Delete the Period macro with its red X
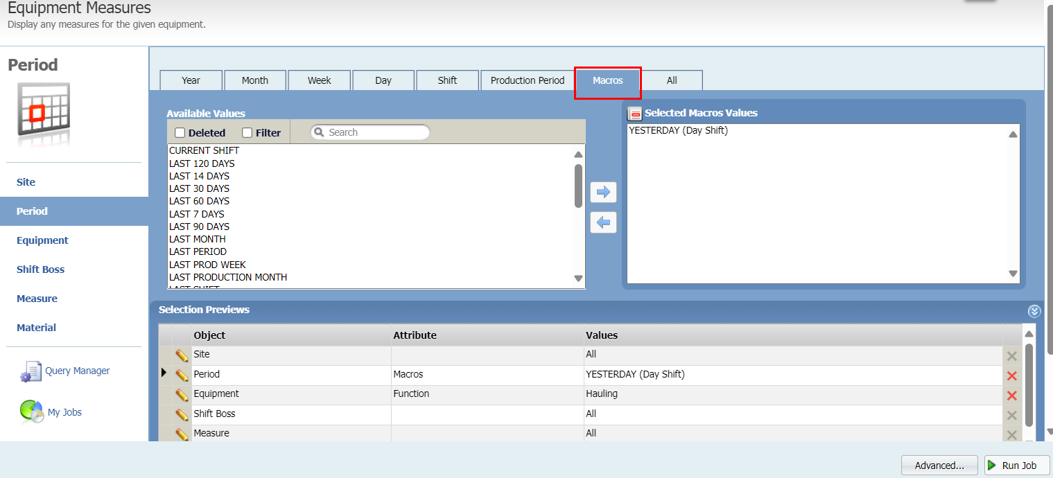 [1011, 375]
